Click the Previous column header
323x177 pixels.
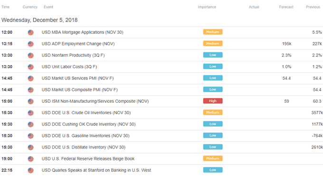pyautogui.click(x=313, y=7)
